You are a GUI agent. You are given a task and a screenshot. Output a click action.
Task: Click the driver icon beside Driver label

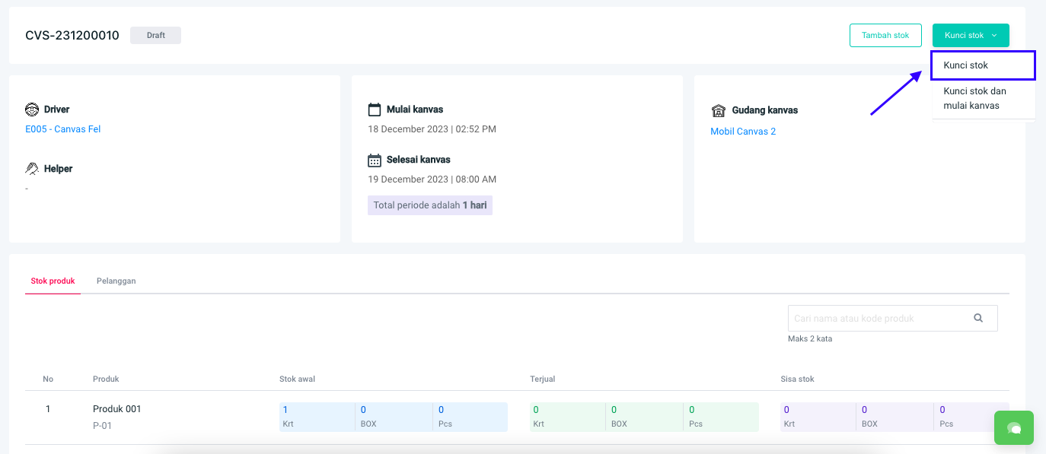(x=32, y=110)
